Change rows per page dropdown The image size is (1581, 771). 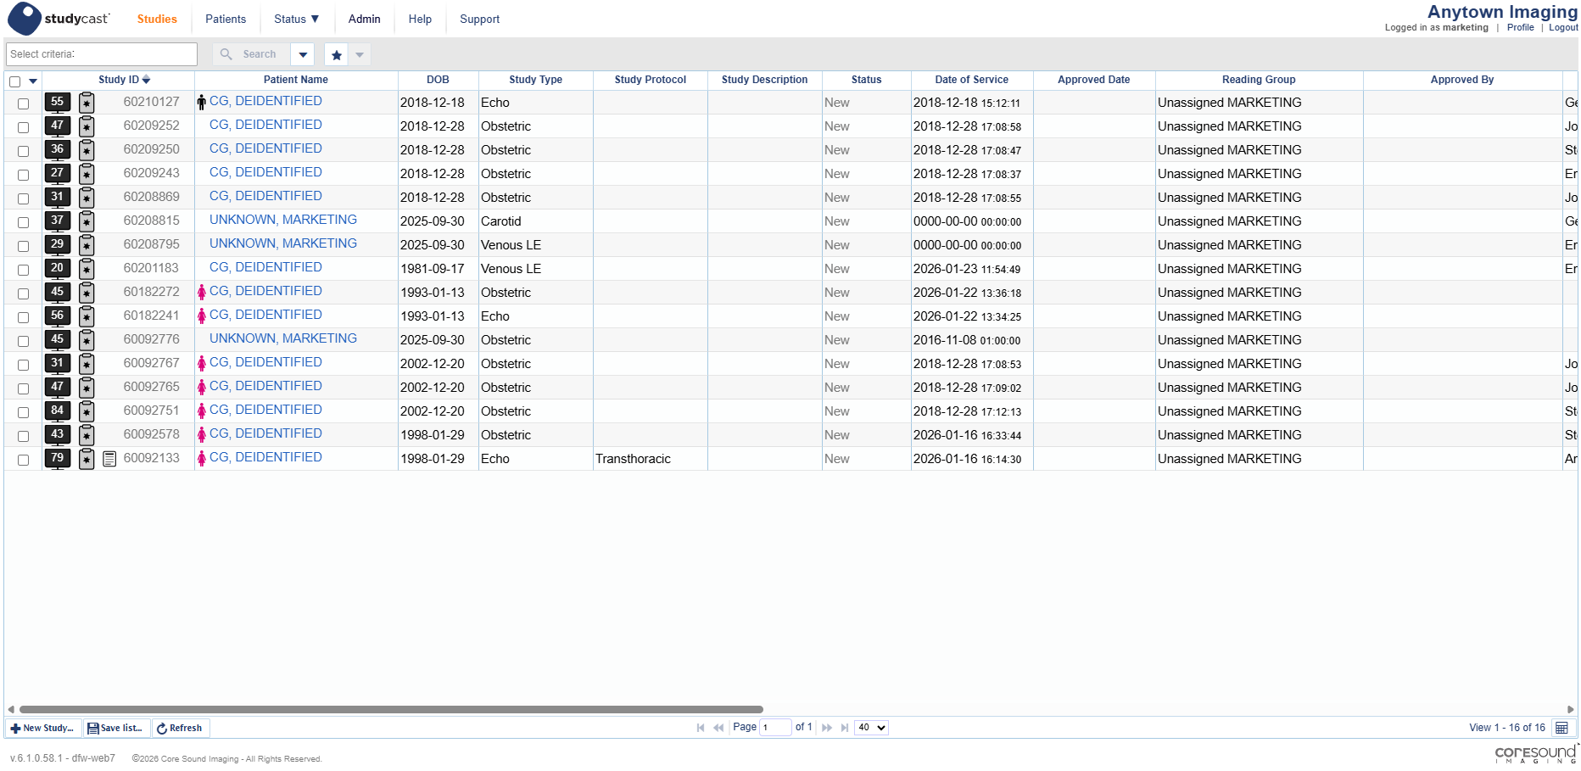(x=871, y=728)
